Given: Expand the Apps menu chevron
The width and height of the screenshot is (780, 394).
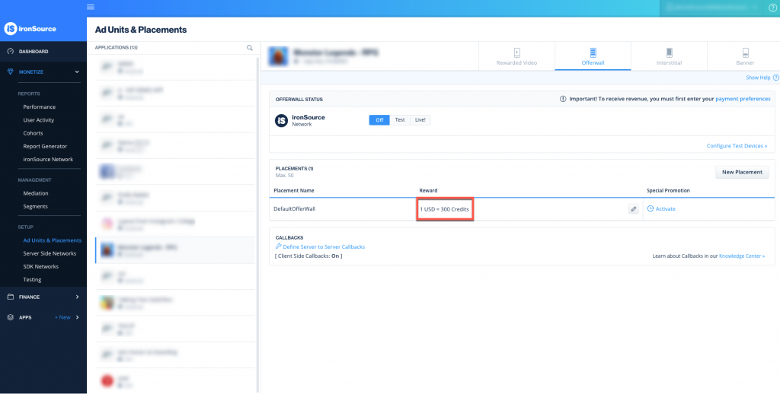Looking at the screenshot, I should tap(77, 317).
